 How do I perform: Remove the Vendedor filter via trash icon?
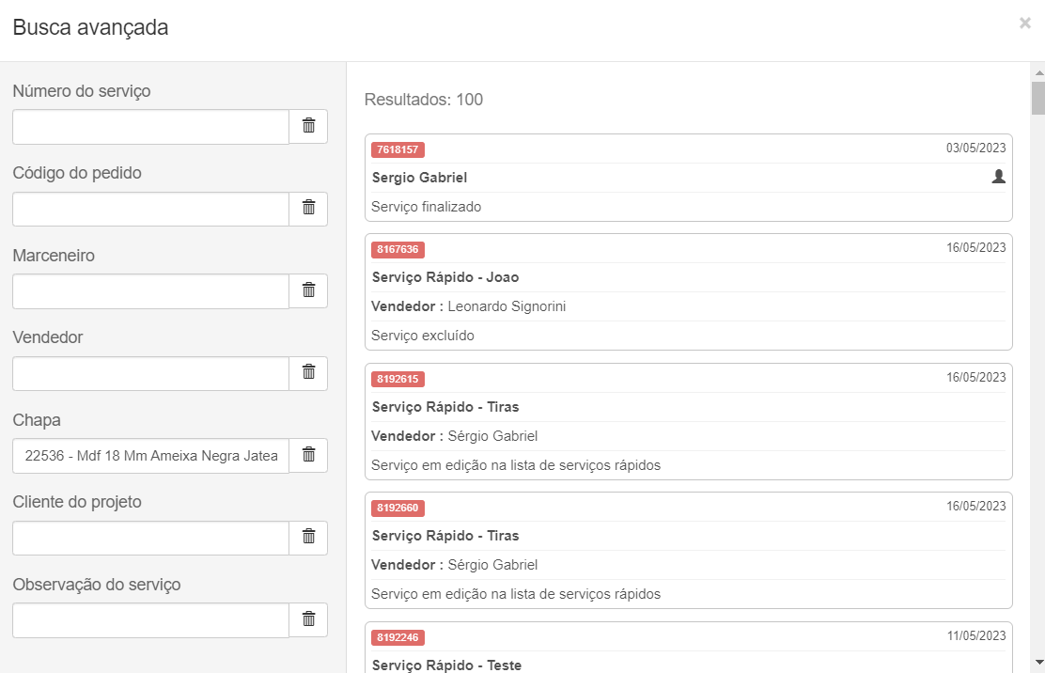[308, 373]
